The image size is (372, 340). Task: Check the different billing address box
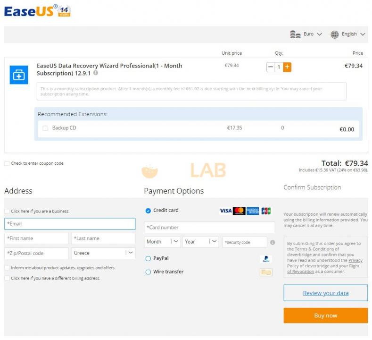(7, 278)
